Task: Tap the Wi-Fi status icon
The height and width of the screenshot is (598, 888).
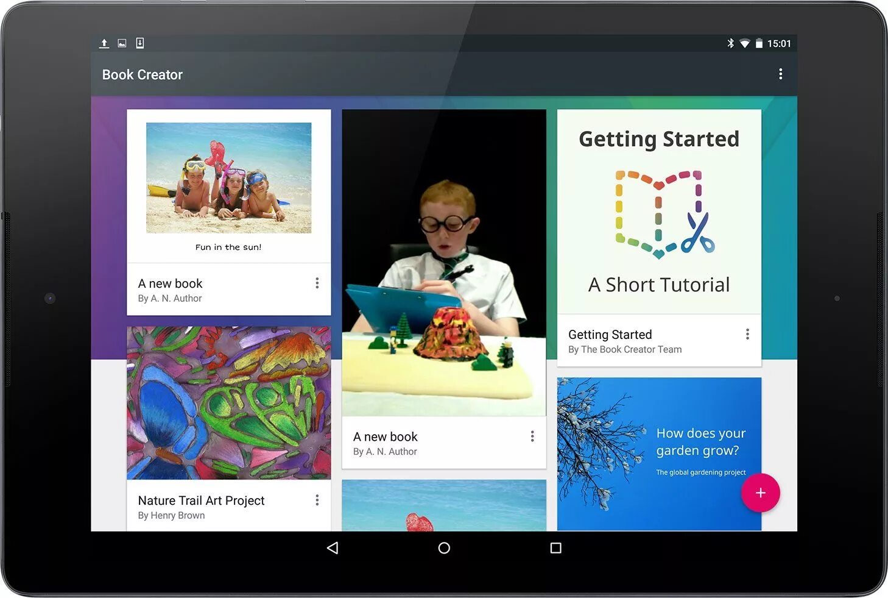Action: pyautogui.click(x=744, y=43)
